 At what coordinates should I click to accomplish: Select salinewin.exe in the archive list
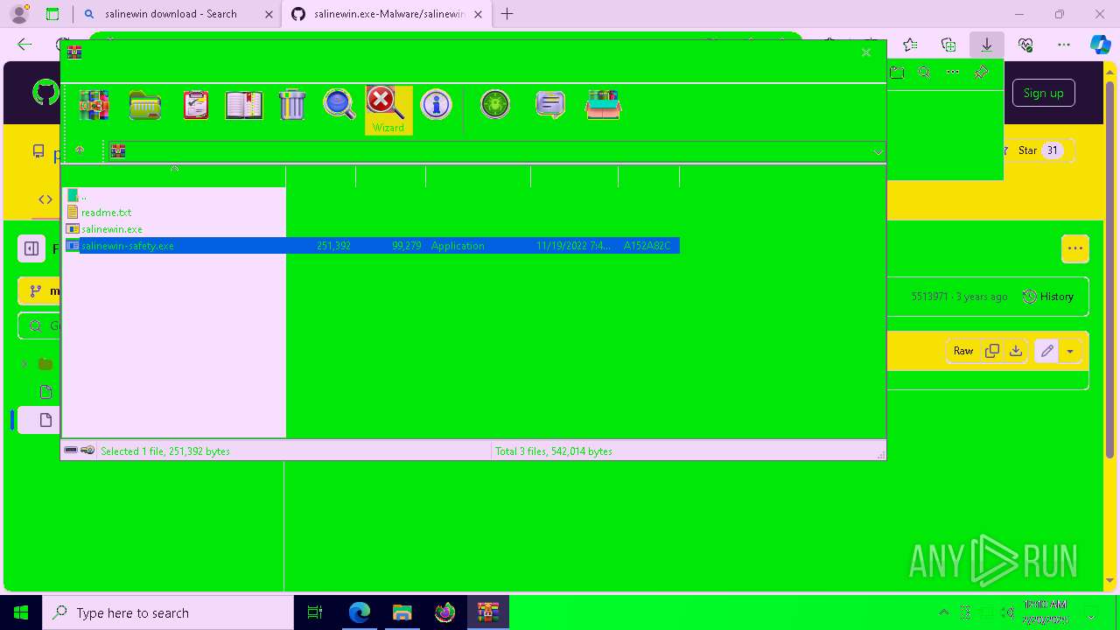point(111,229)
